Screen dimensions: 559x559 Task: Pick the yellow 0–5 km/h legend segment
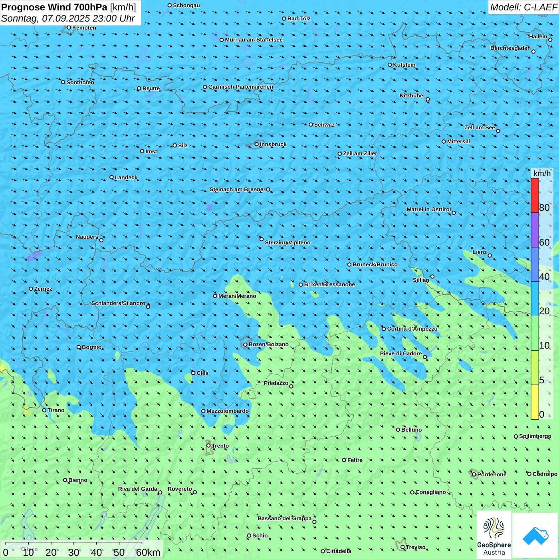[535, 402]
